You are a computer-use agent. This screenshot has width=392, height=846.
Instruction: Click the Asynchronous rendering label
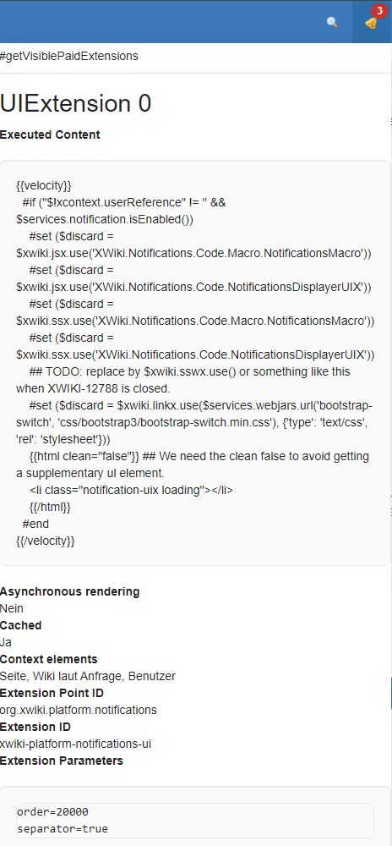[x=69, y=592]
